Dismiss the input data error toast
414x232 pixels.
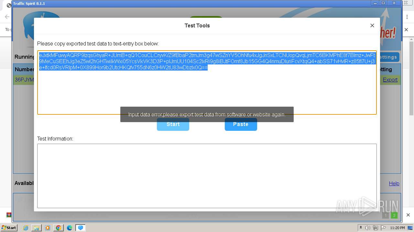point(207,114)
